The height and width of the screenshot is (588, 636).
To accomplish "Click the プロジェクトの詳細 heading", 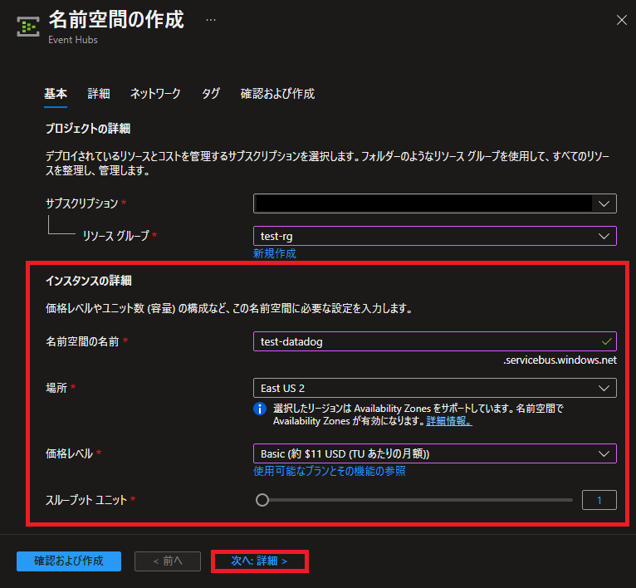I will 88,129.
